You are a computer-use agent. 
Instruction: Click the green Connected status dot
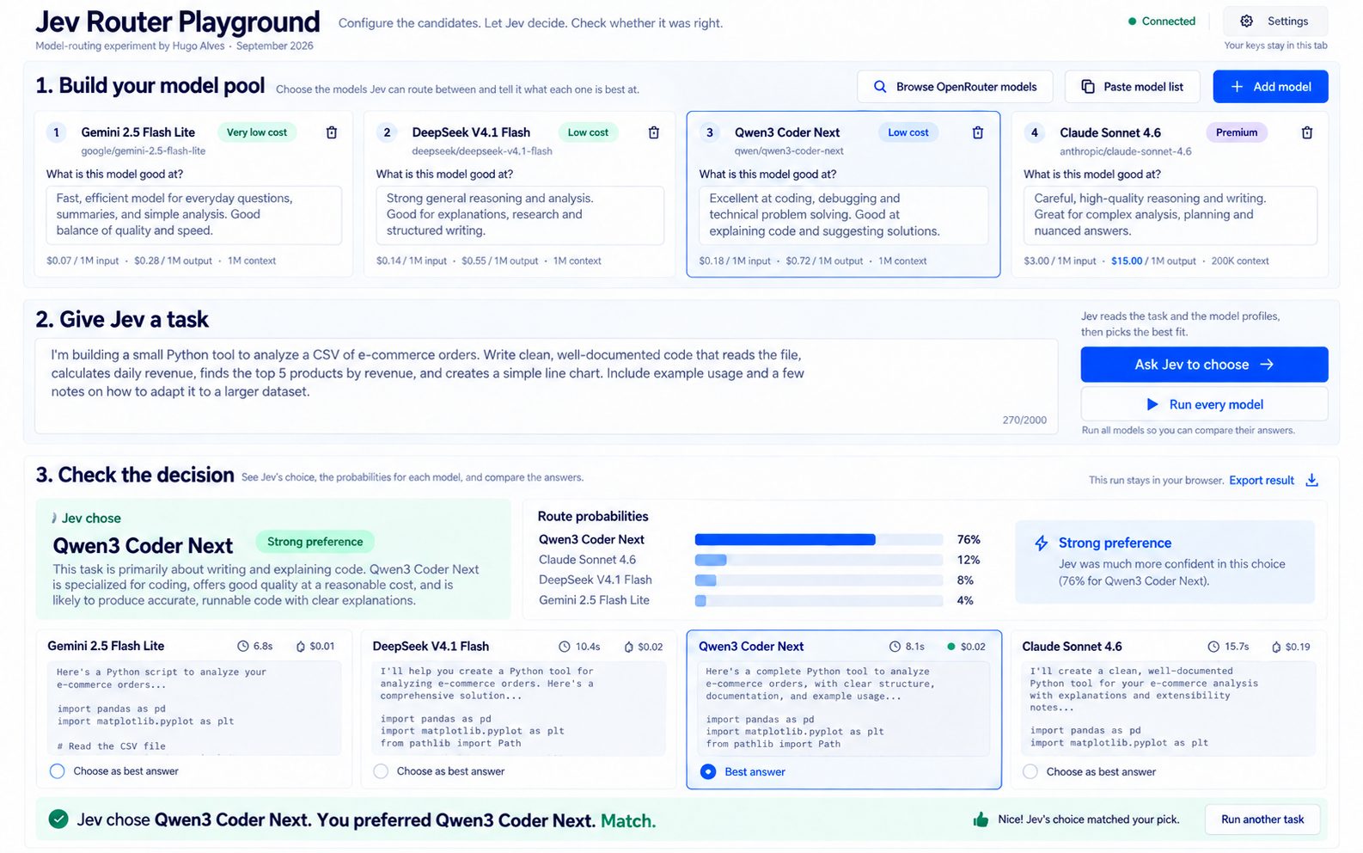(x=1132, y=21)
